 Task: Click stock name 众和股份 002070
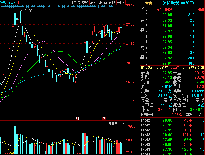[x=177, y=3]
